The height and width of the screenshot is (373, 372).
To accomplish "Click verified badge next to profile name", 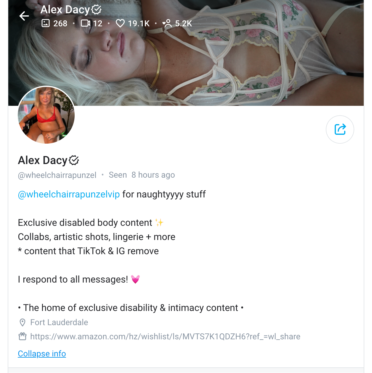I will (74, 160).
